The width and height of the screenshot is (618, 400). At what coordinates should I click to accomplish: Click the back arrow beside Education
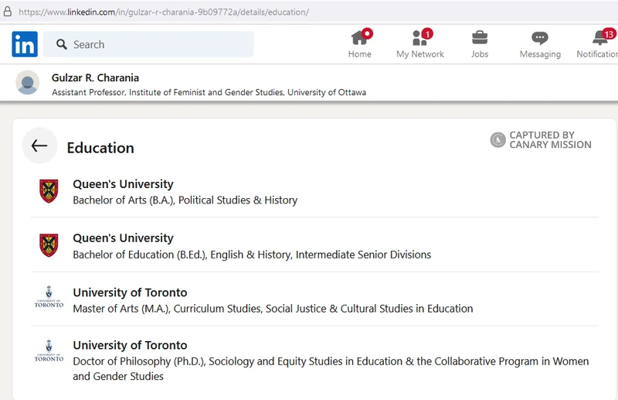pyautogui.click(x=39, y=145)
